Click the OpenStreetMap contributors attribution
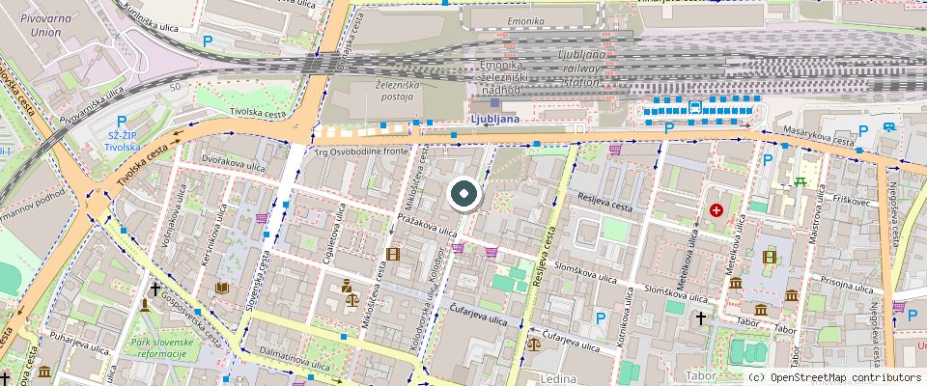 (x=834, y=377)
